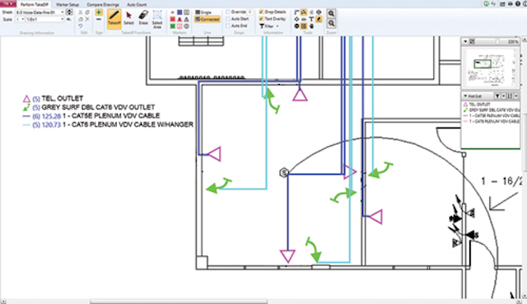Select the Single line mode button
527x304 pixels.
click(203, 12)
